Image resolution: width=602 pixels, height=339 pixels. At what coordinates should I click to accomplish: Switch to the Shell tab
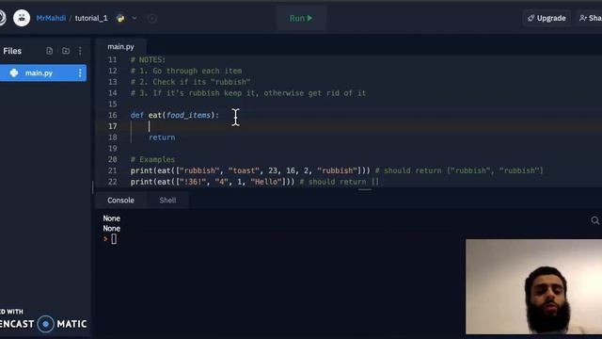coord(167,201)
